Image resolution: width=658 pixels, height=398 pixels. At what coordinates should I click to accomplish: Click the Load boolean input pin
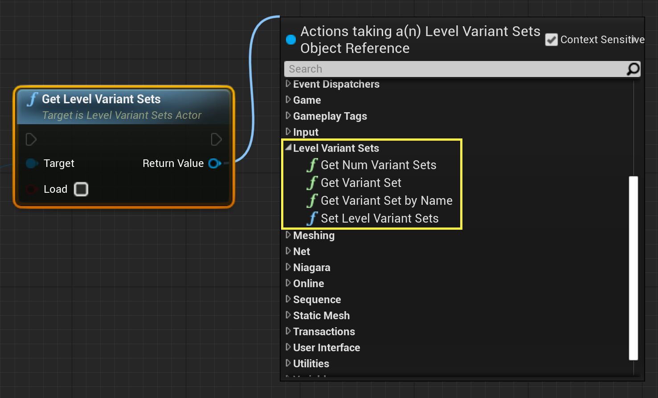tap(31, 189)
